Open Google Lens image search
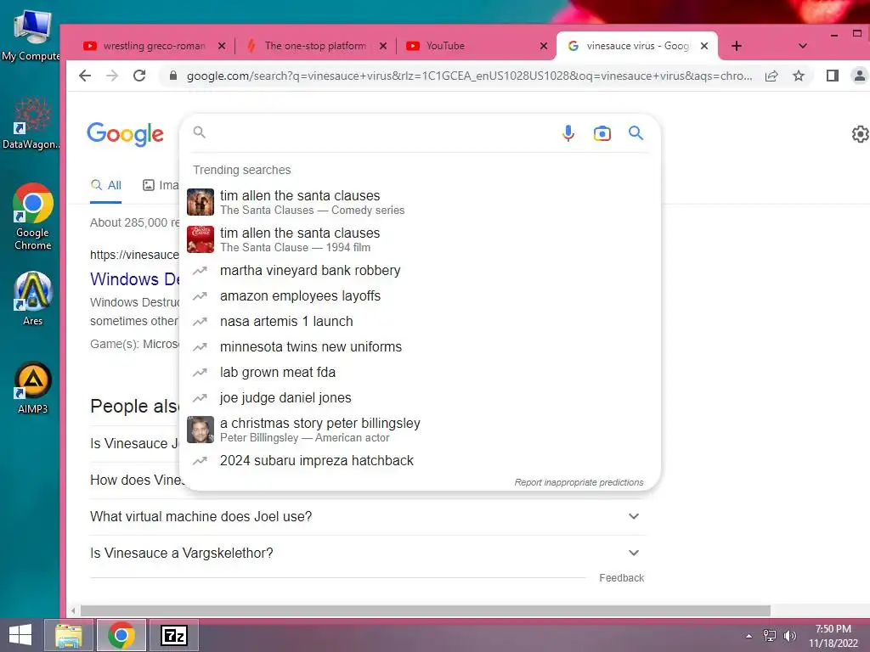 pyautogui.click(x=602, y=133)
